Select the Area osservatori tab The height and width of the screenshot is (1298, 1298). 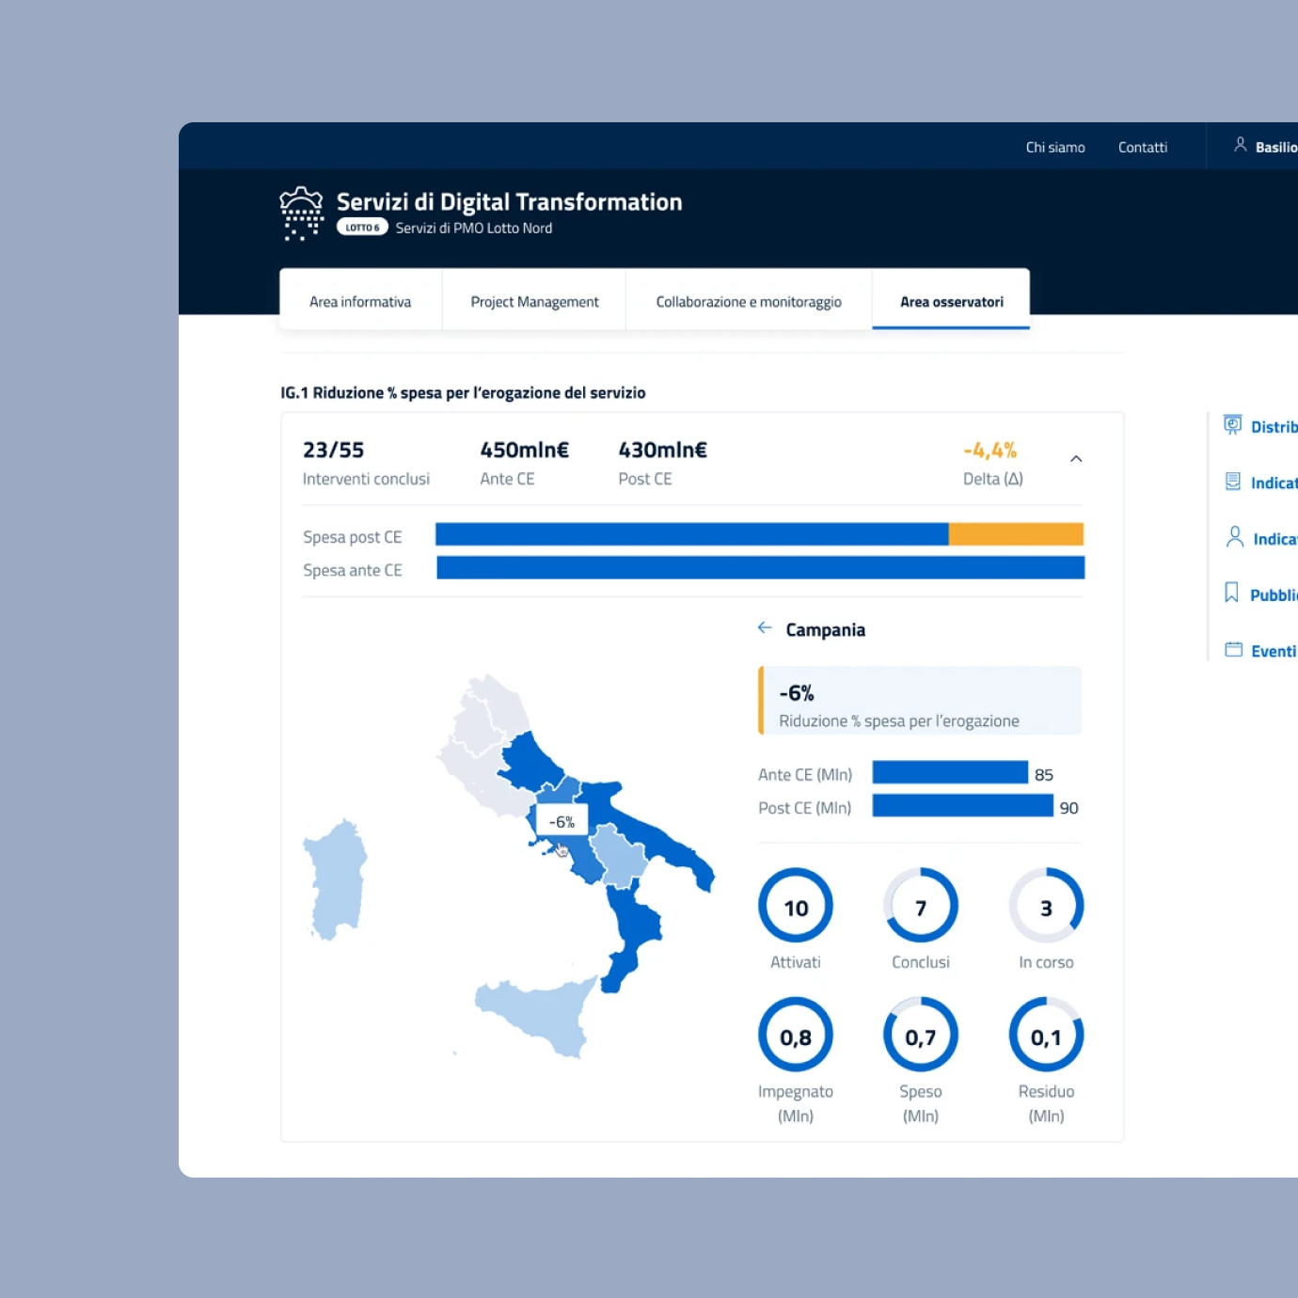[x=951, y=301]
